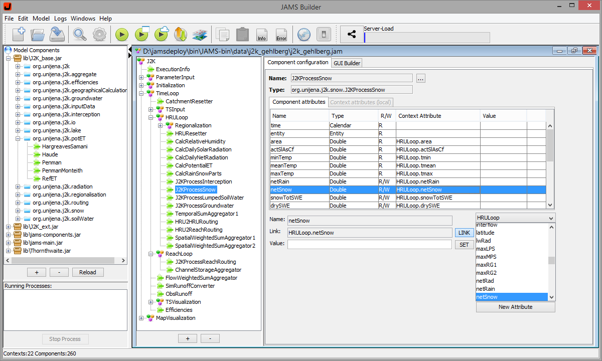
Task: Click the Reload button
Action: click(88, 272)
